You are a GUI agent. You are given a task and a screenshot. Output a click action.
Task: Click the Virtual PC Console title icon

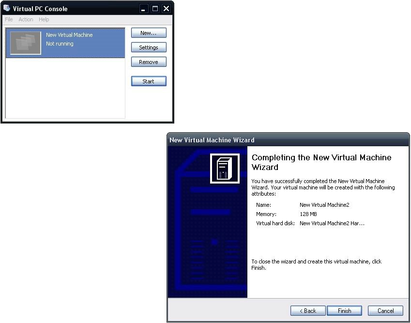click(7, 8)
